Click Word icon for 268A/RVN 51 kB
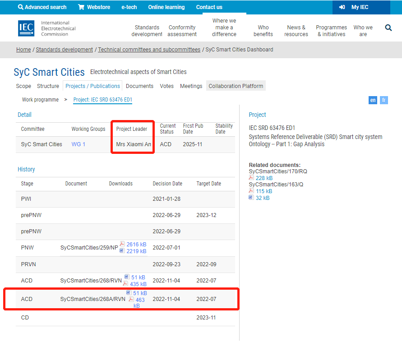This screenshot has width=402, height=347. tap(129, 292)
